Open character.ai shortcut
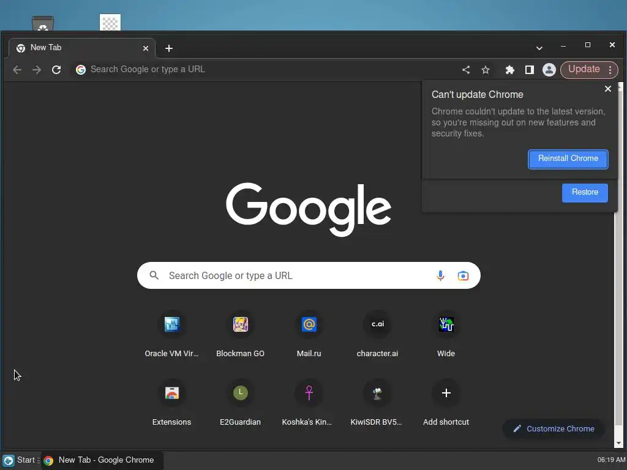The height and width of the screenshot is (470, 627). tap(377, 335)
